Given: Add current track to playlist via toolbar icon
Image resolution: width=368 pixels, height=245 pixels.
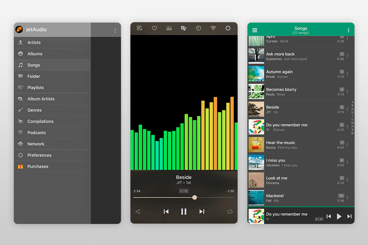Looking at the screenshot, I should pyautogui.click(x=139, y=28).
